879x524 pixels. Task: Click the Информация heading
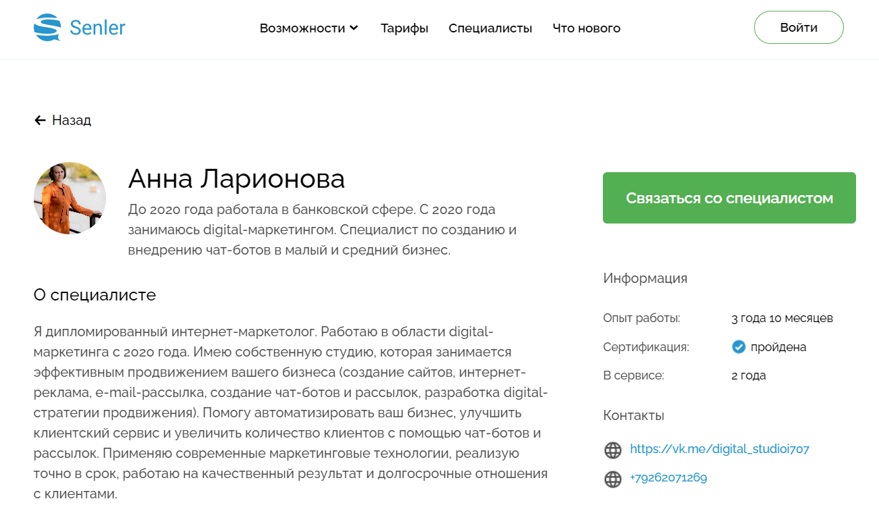(x=645, y=278)
